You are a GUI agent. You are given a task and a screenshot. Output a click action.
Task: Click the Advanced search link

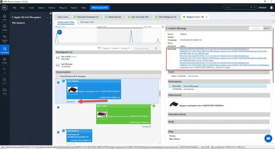[262, 8]
